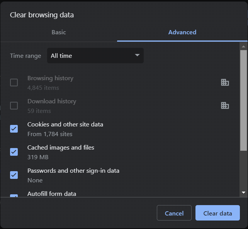Image resolution: width=248 pixels, height=229 pixels.
Task: Click the Clear data button
Action: (x=217, y=213)
